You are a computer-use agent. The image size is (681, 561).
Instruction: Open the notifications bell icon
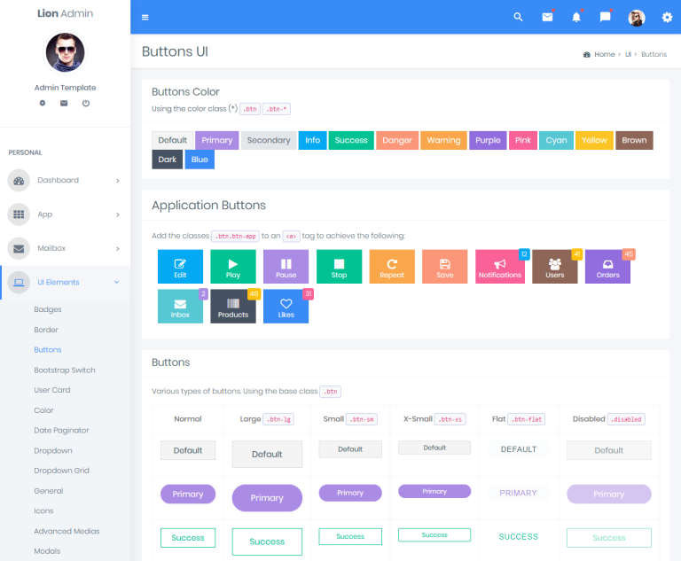(575, 18)
